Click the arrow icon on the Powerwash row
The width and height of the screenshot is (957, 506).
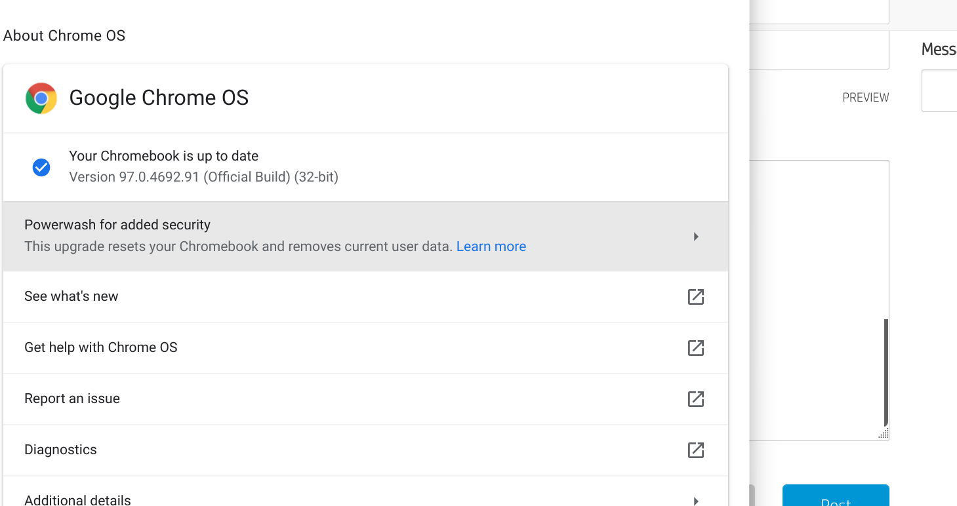click(695, 237)
